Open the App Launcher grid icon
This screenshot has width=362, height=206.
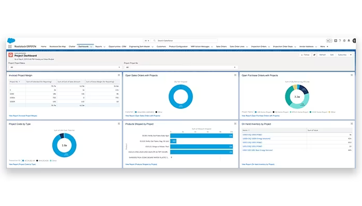[x=10, y=47]
